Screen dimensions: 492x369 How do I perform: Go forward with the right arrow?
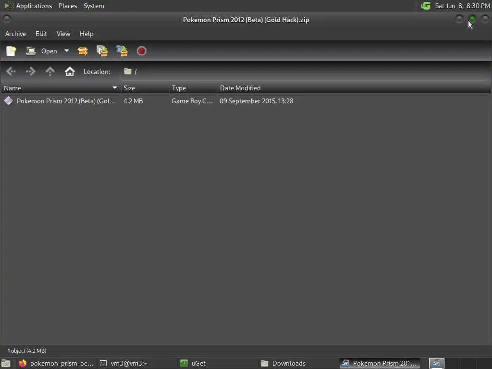(x=30, y=72)
